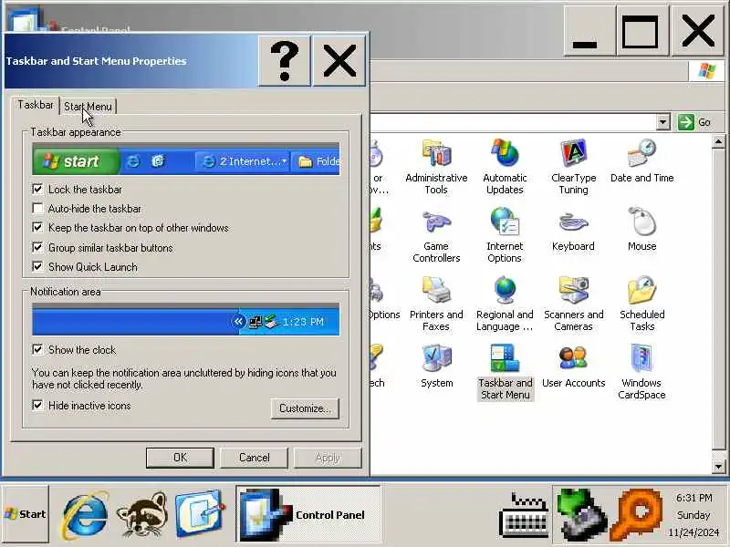Toggle Keep the taskbar on top of other windows
730x547 pixels.
pos(37,227)
